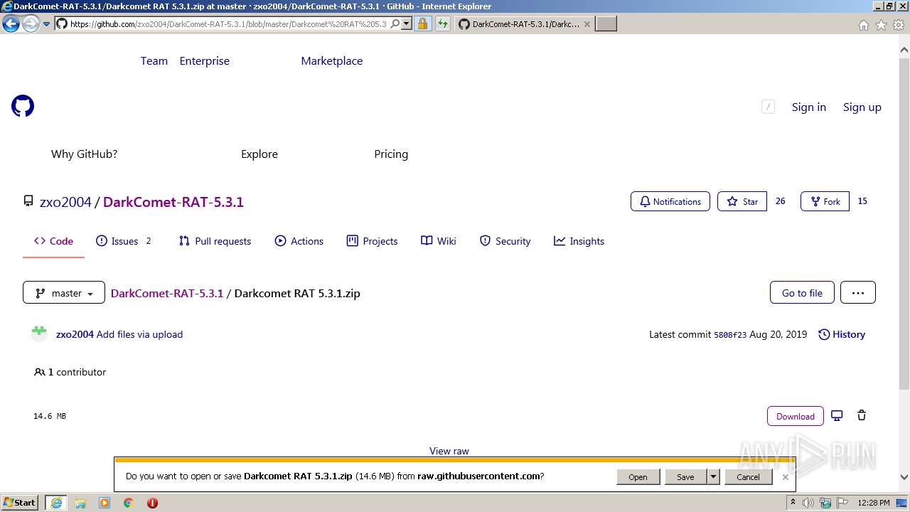
Task: Open the three-dots more options menu
Action: click(x=858, y=292)
